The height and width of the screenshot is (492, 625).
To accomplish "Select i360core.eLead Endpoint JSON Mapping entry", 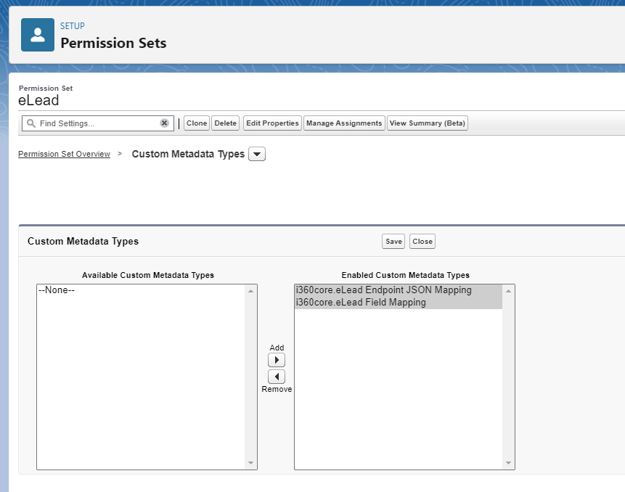I will 385,291.
